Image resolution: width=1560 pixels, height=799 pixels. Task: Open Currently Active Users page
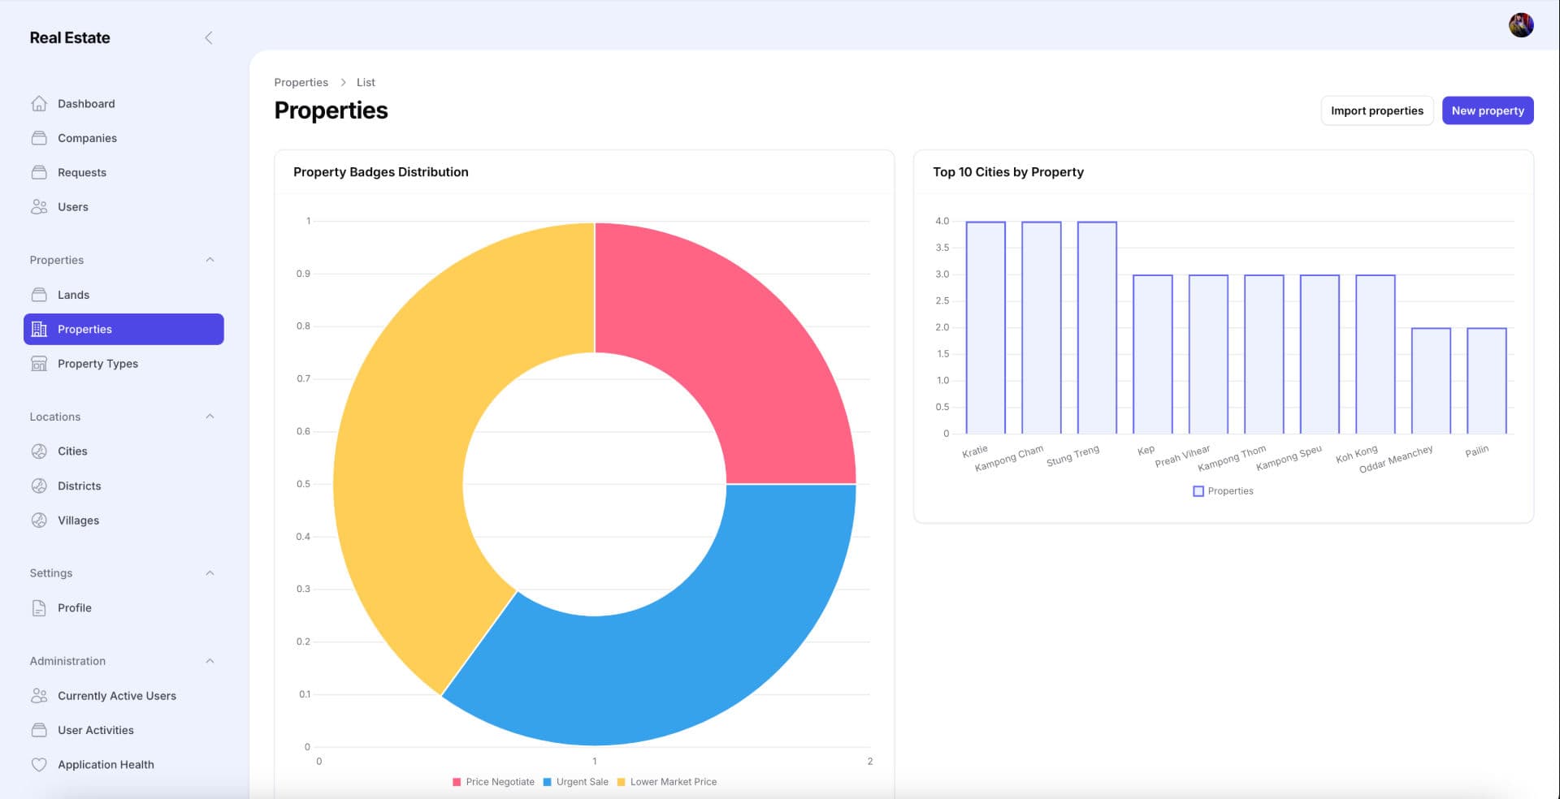[123, 696]
